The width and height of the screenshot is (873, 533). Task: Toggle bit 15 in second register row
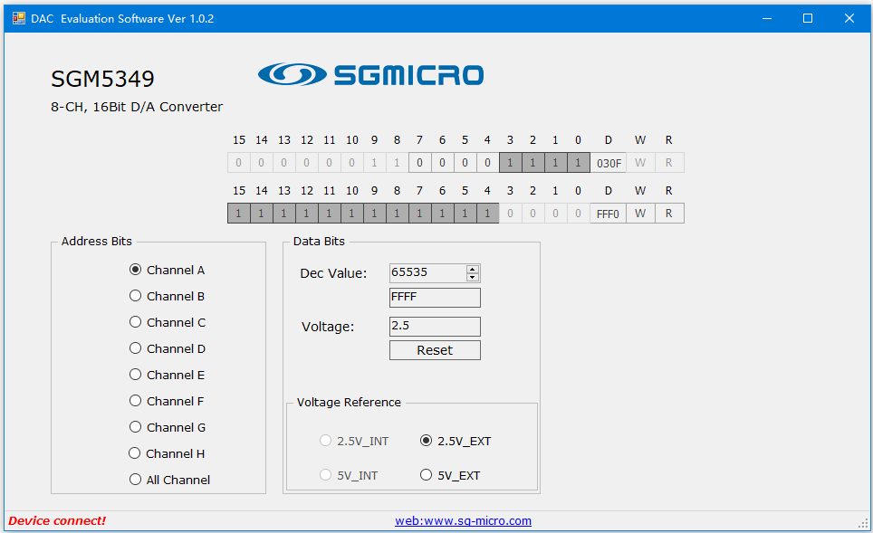[239, 213]
